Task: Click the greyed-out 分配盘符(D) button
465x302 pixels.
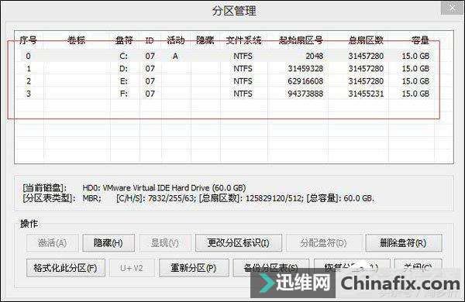Action: 323,243
